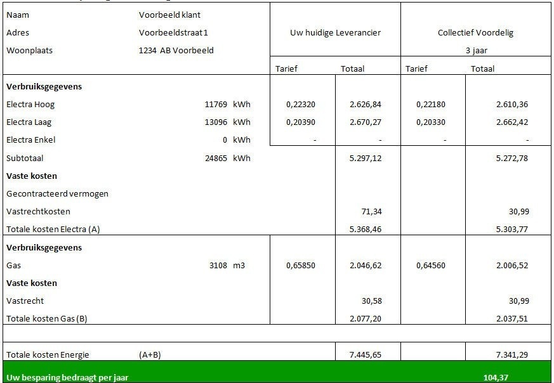Click Electra Hoog usage value 11769

click(216, 104)
